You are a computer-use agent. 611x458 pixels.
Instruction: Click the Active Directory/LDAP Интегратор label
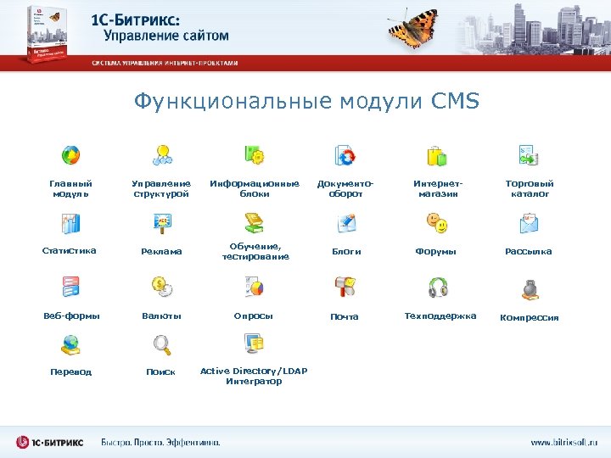pyautogui.click(x=254, y=376)
